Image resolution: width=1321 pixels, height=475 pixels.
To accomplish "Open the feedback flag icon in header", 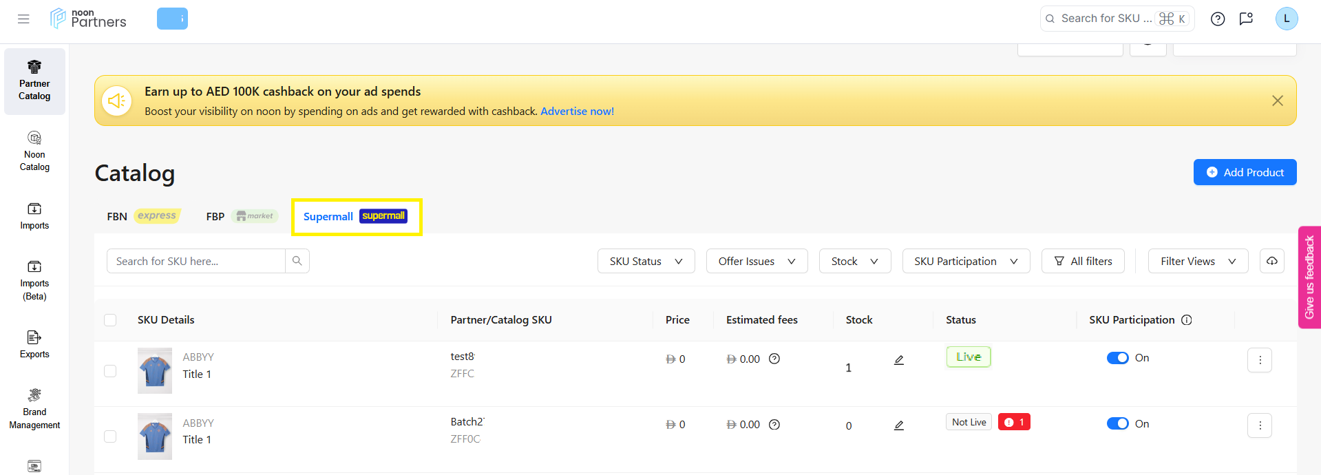I will click(x=1246, y=19).
